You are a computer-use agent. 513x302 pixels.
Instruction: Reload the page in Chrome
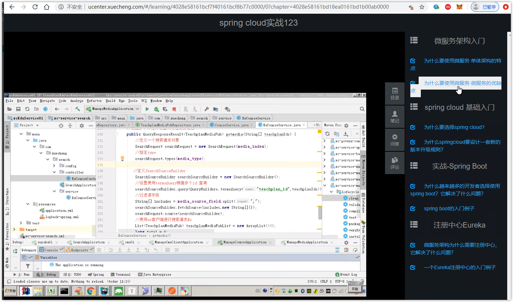click(x=35, y=7)
